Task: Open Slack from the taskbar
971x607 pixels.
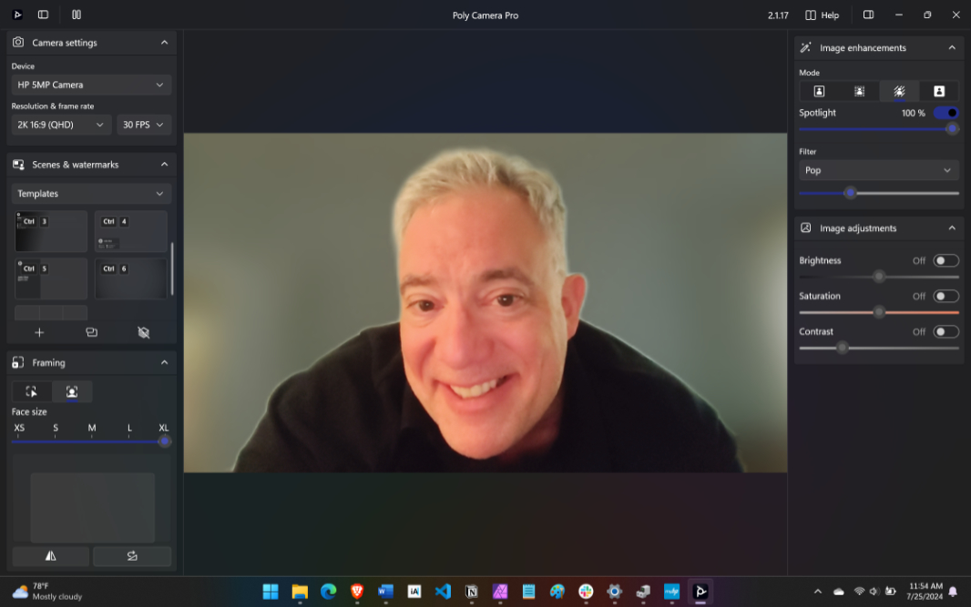Action: 586,592
